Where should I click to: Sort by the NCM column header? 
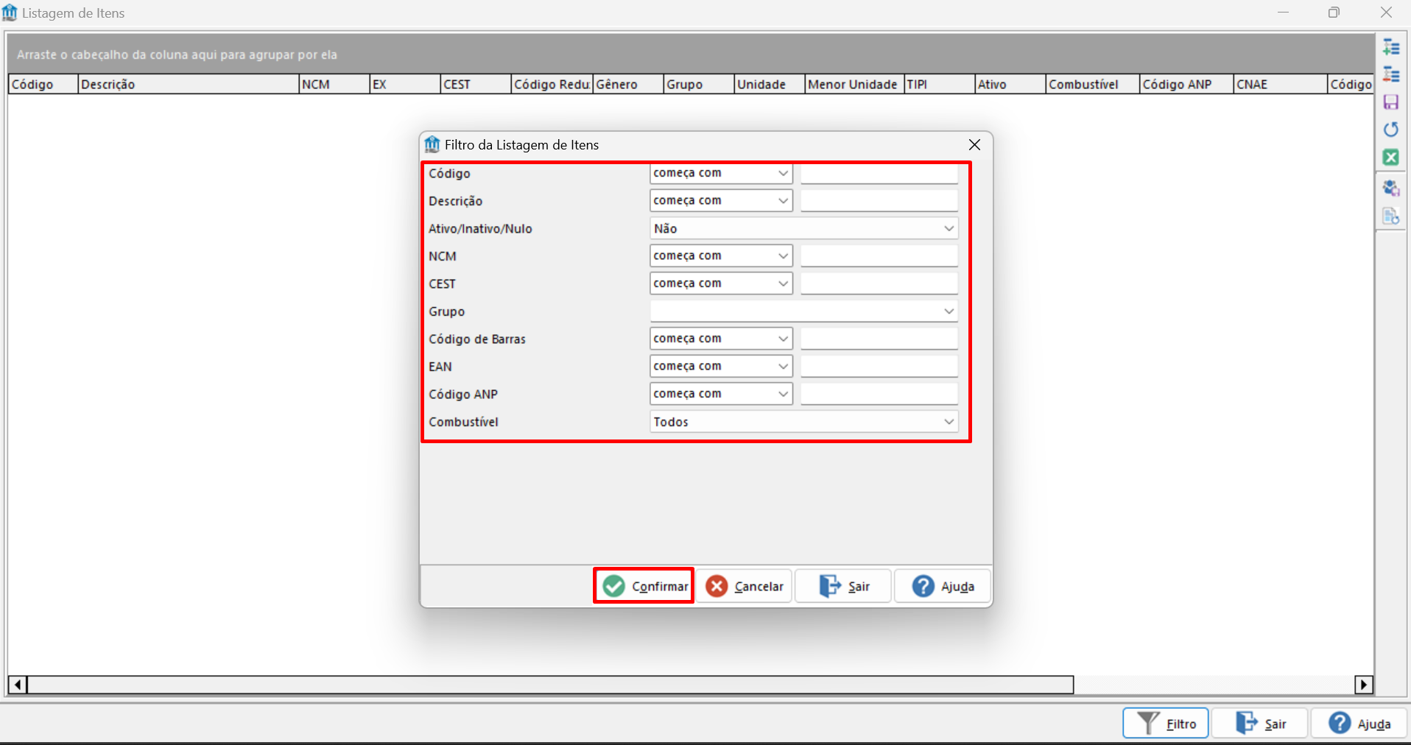[x=334, y=84]
